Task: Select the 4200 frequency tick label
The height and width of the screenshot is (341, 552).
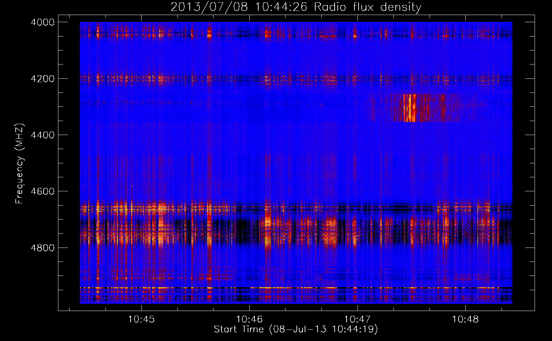Action: 43,79
